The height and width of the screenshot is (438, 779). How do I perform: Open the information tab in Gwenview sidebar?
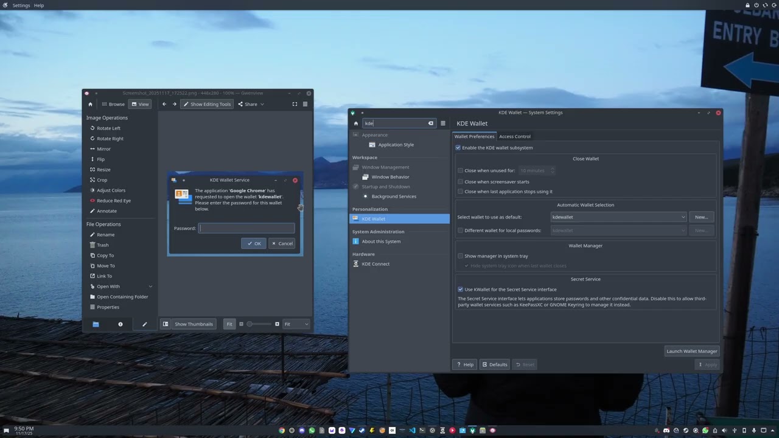click(x=120, y=324)
